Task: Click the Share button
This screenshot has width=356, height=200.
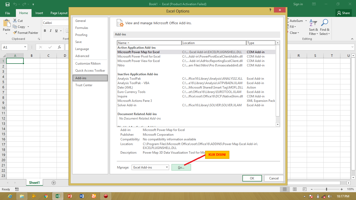Action: (343, 13)
